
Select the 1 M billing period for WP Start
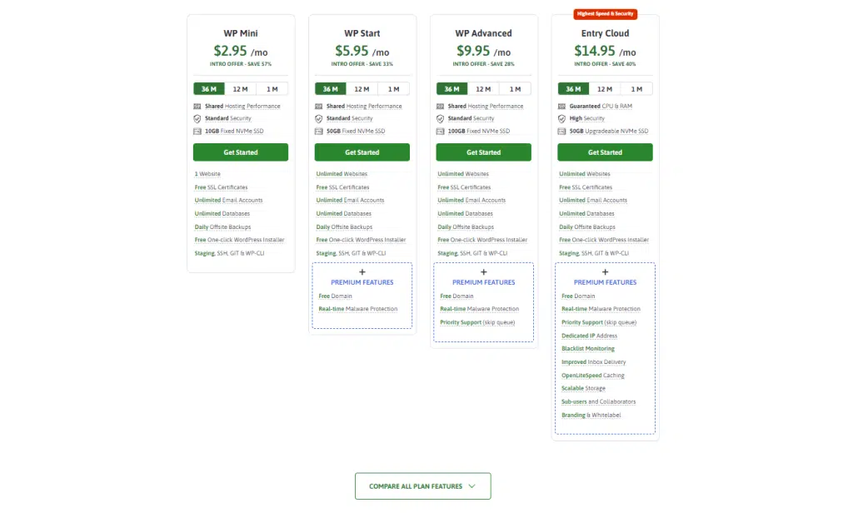pos(393,89)
